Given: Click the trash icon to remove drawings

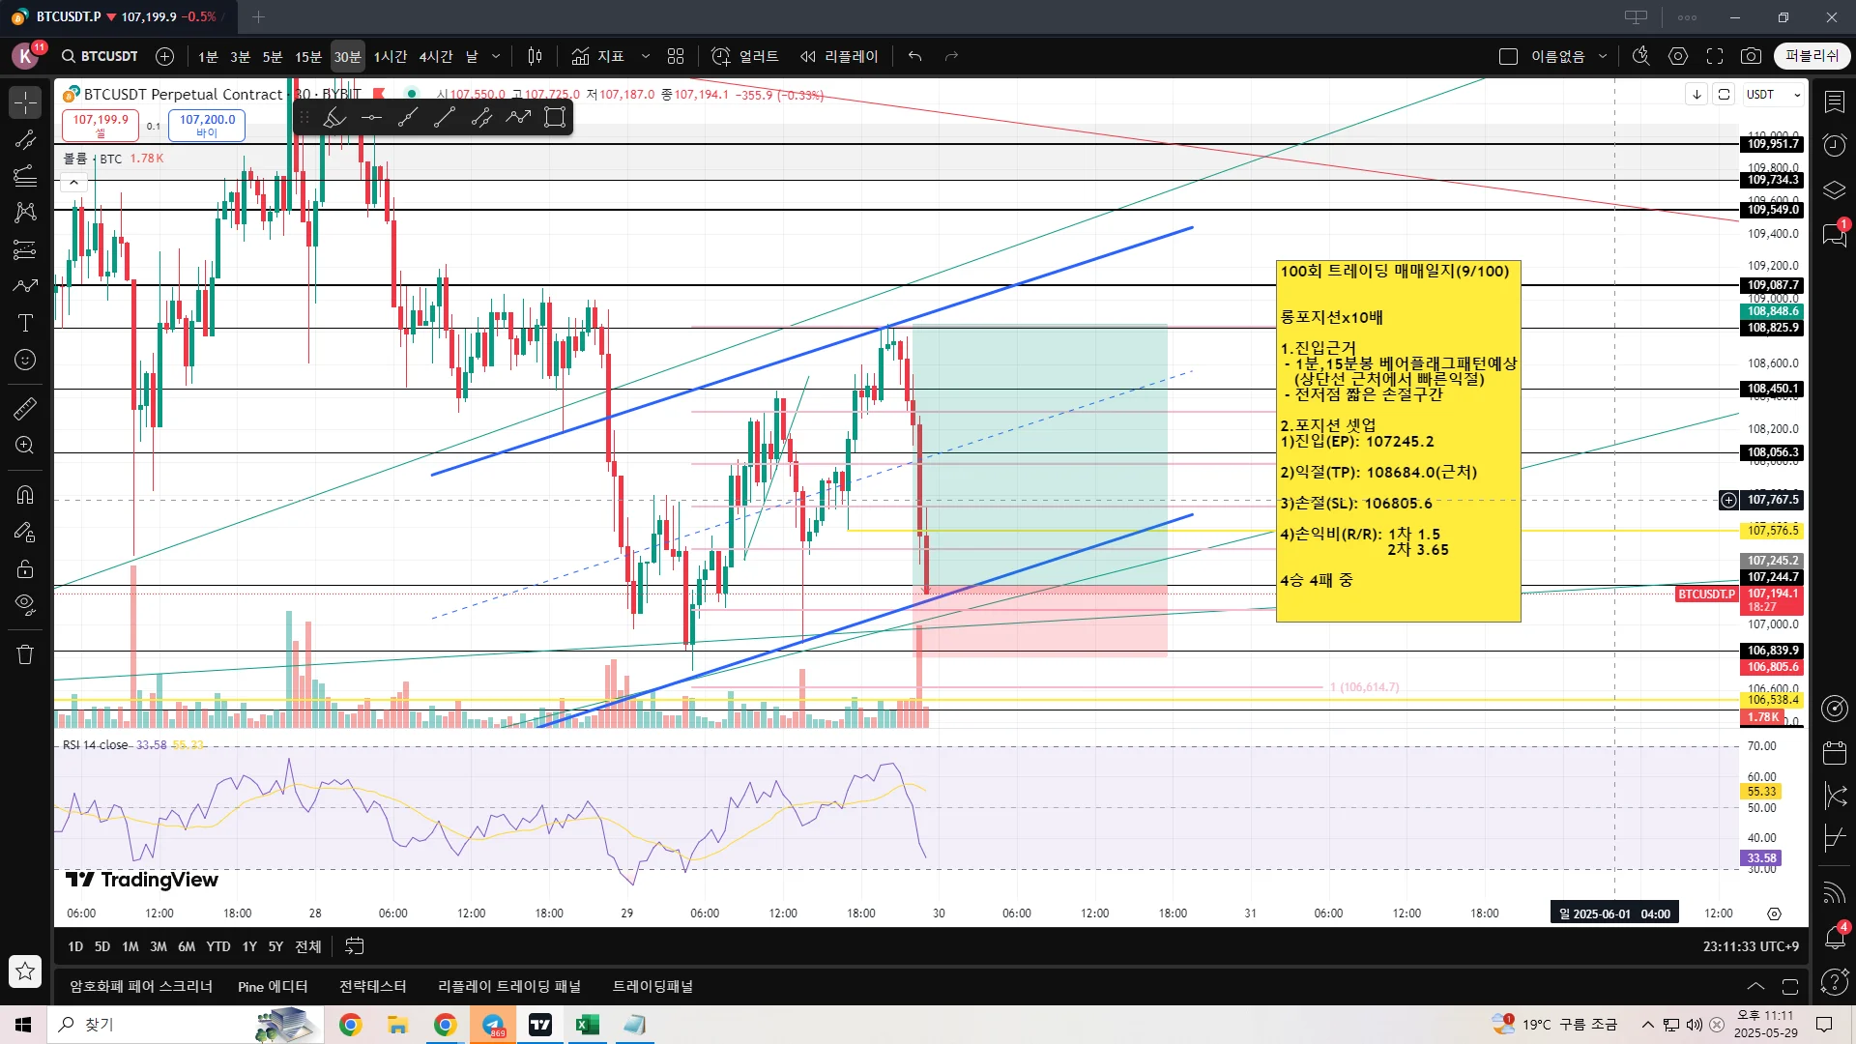Looking at the screenshot, I should click(x=25, y=654).
